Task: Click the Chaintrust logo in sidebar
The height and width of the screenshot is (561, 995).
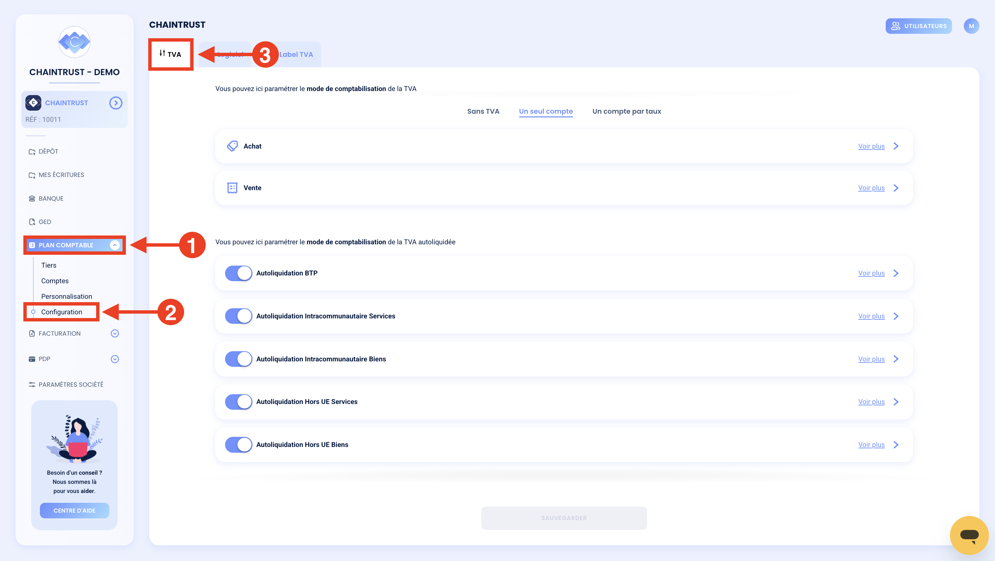Action: click(74, 42)
